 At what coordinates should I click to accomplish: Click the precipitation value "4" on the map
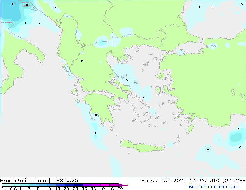click(12, 4)
